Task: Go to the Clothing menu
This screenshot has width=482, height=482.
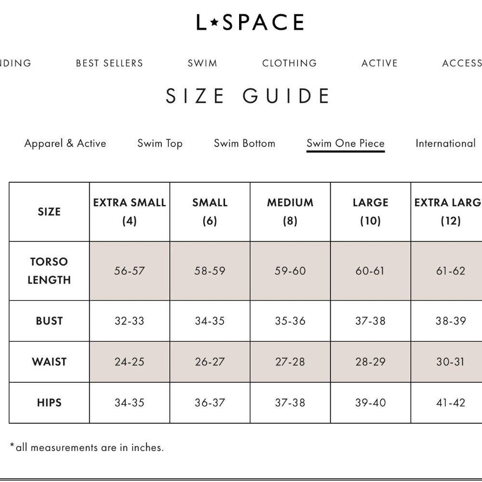Action: click(x=290, y=63)
